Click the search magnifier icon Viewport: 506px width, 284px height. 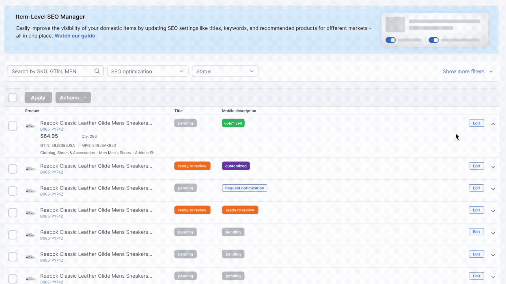[97, 71]
